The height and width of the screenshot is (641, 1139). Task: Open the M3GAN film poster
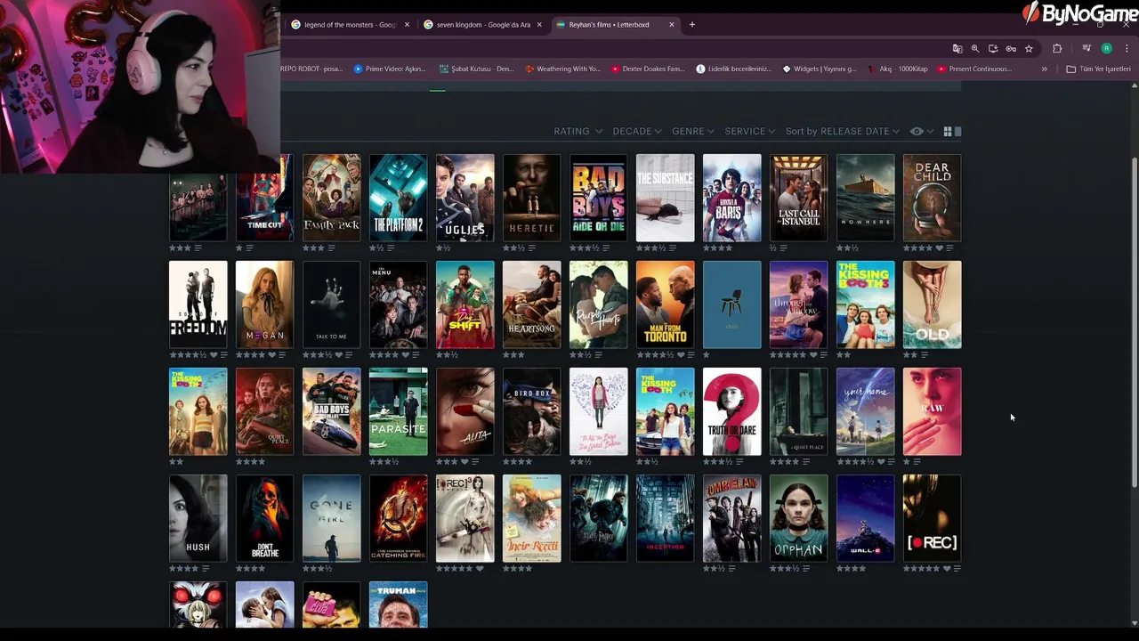(264, 304)
